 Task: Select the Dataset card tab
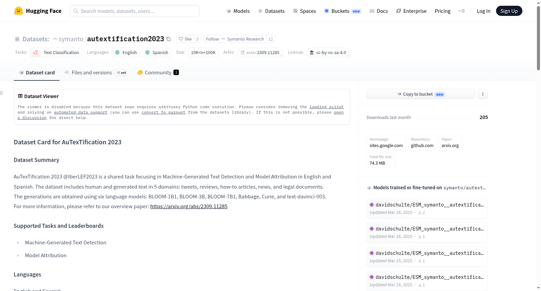(37, 72)
